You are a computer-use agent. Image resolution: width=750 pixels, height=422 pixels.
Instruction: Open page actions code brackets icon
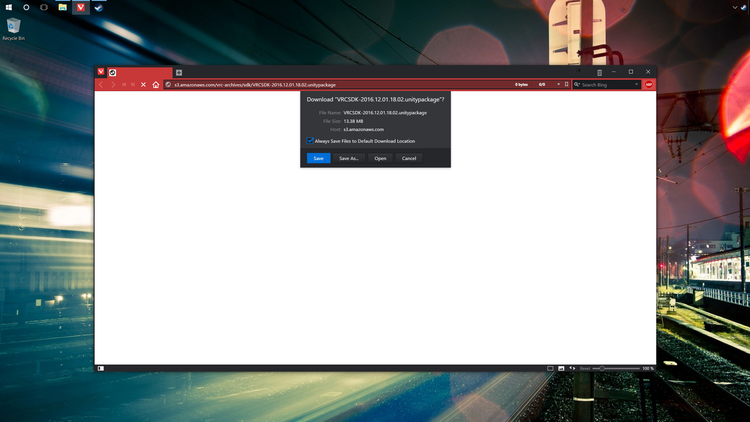click(x=572, y=368)
